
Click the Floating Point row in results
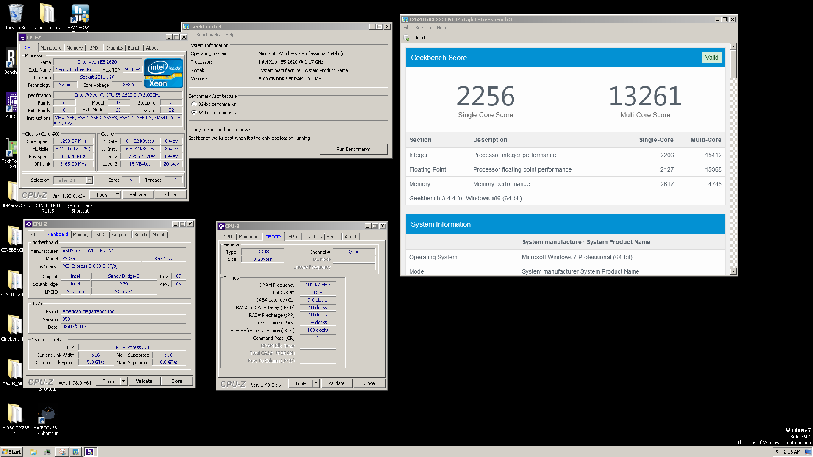[x=565, y=169]
